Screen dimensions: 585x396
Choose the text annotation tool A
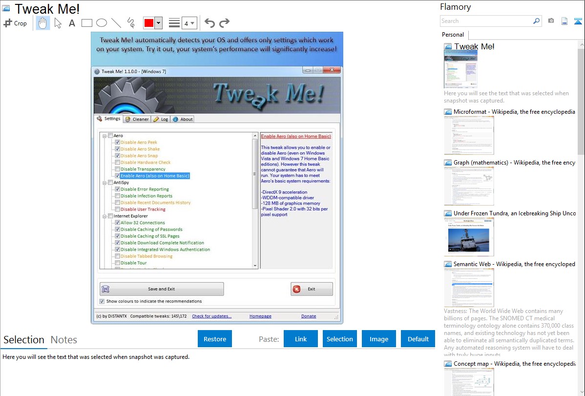pyautogui.click(x=72, y=23)
